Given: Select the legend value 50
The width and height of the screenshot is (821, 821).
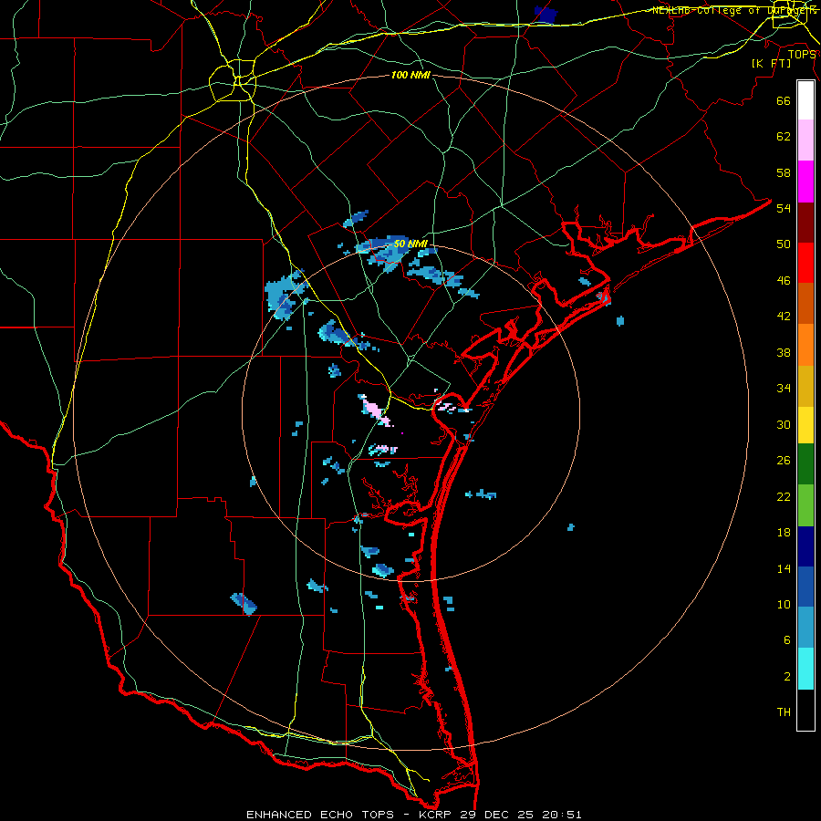Looking at the screenshot, I should pyautogui.click(x=784, y=244).
